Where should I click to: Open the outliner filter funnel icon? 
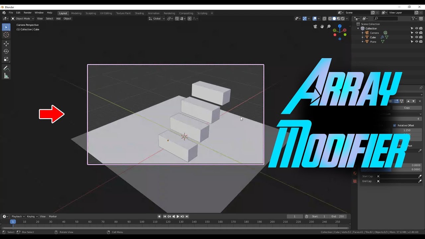413,19
